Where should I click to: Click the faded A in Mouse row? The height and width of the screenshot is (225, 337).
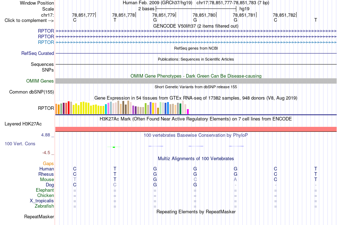[x=235, y=180]
